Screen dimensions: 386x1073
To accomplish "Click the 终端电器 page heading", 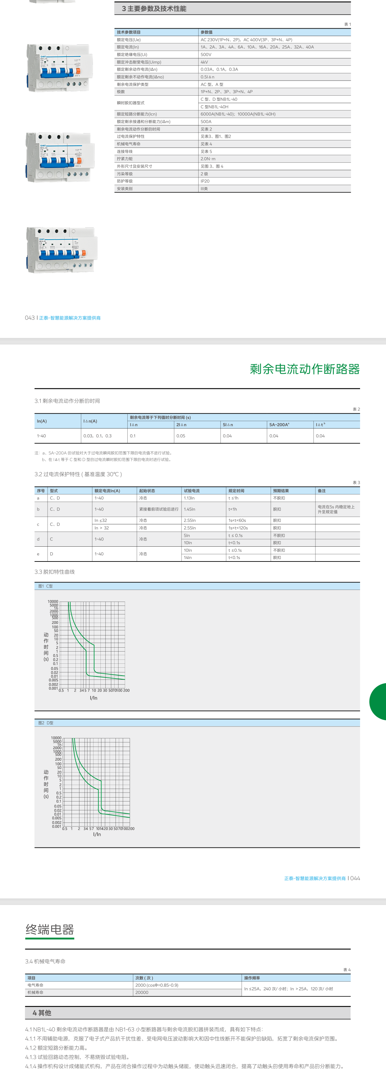I will click(x=50, y=929).
